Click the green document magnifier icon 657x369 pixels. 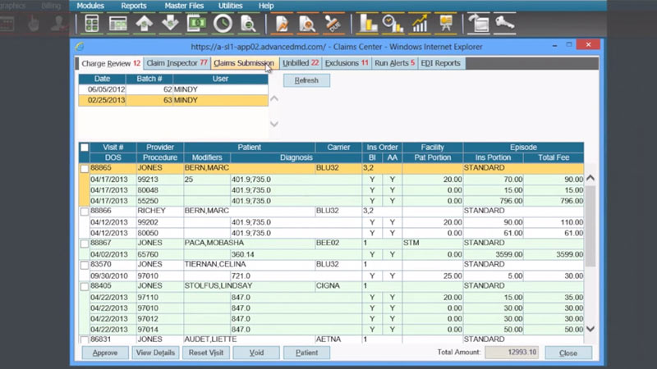248,24
